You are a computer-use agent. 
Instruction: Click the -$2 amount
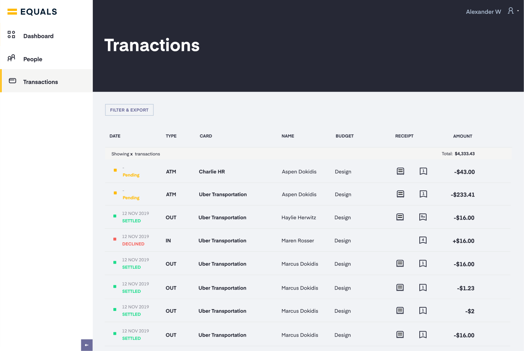tap(470, 311)
